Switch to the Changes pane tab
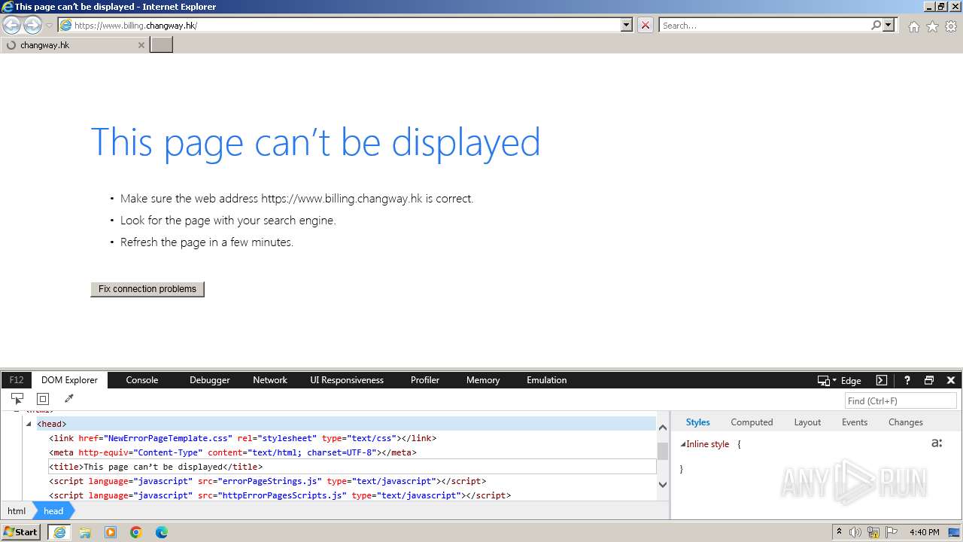The image size is (963, 542). (x=905, y=422)
